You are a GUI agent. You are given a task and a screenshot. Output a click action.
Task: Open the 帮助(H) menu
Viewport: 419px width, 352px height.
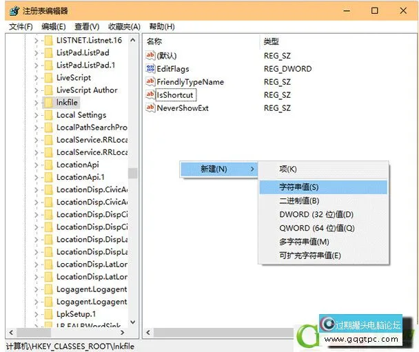click(x=162, y=27)
